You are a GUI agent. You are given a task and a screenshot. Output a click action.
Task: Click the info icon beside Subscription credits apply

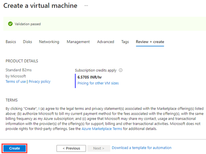pos(121,70)
